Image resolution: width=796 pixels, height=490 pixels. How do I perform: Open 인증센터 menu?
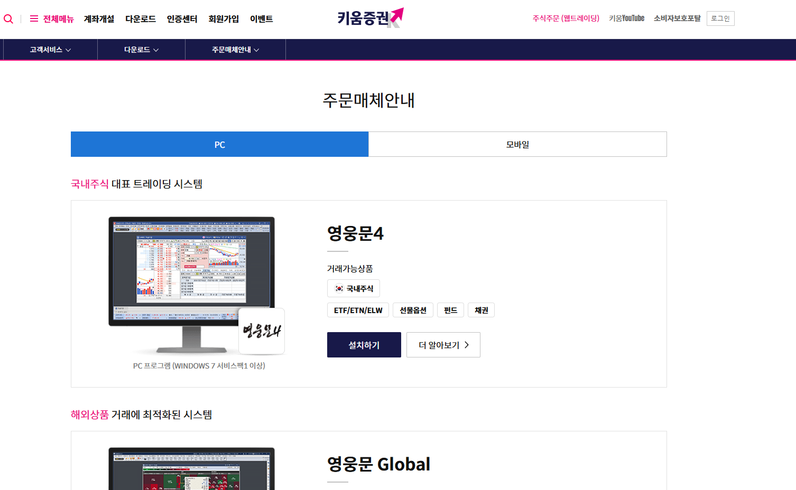(182, 19)
